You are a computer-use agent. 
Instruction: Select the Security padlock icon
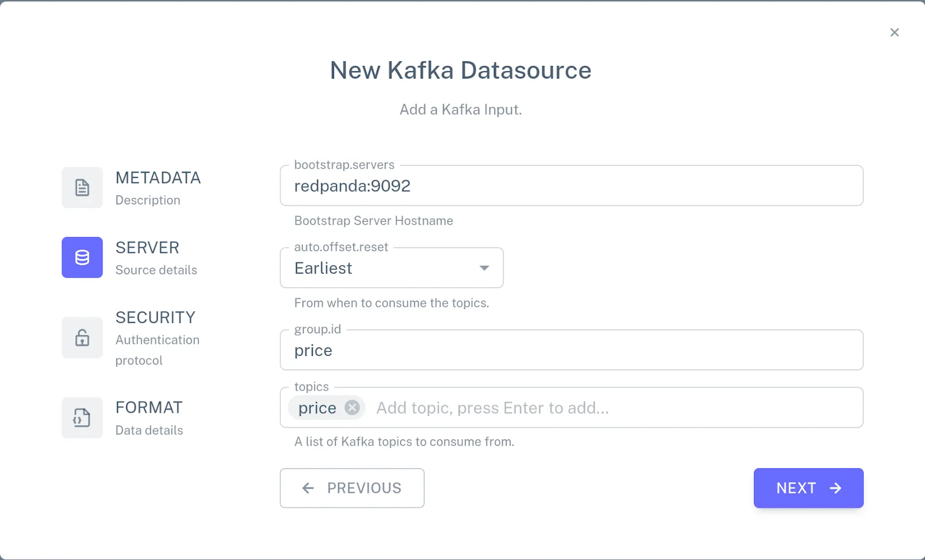click(82, 338)
